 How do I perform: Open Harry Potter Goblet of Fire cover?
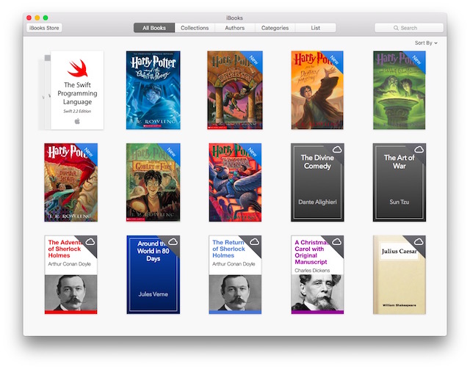153,183
